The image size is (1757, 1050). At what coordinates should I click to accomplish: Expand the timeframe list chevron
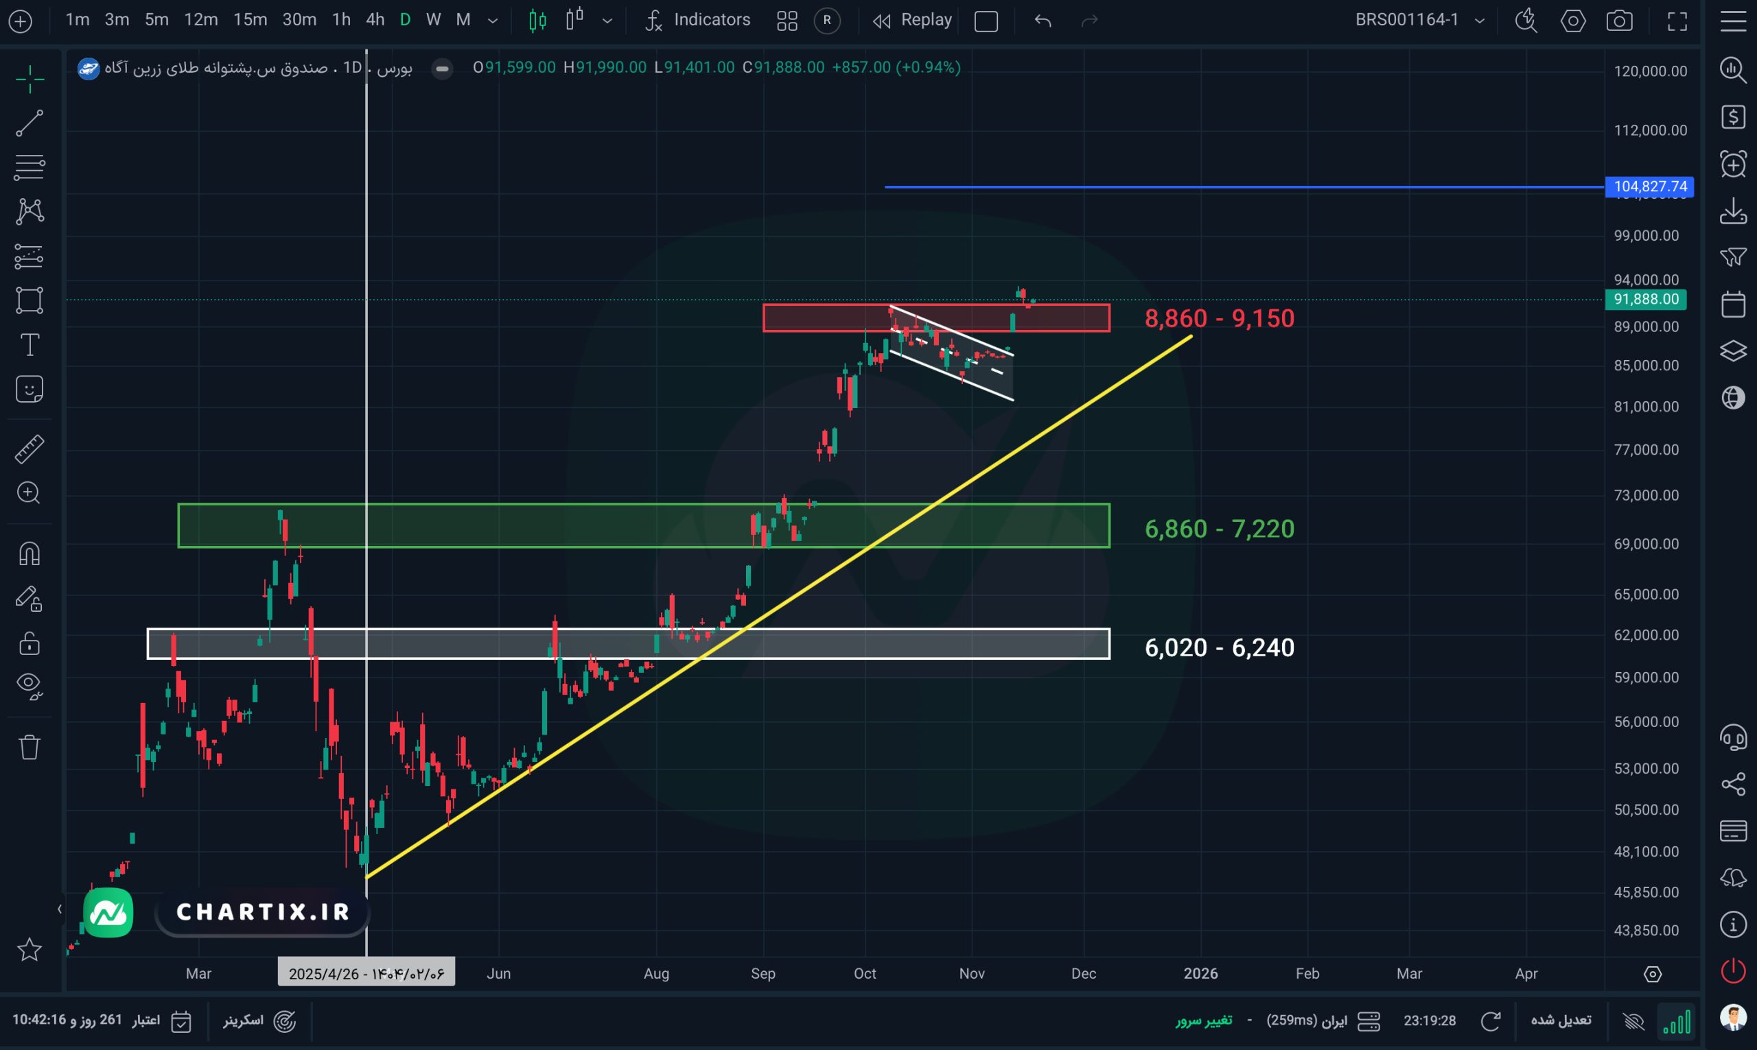tap(493, 21)
